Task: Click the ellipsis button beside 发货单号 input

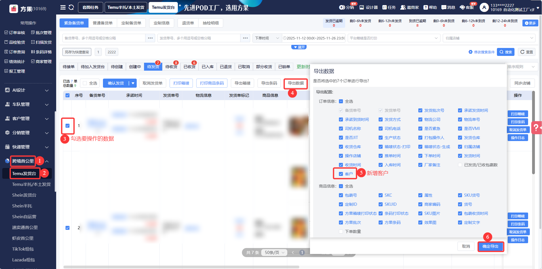Action: coord(245,38)
